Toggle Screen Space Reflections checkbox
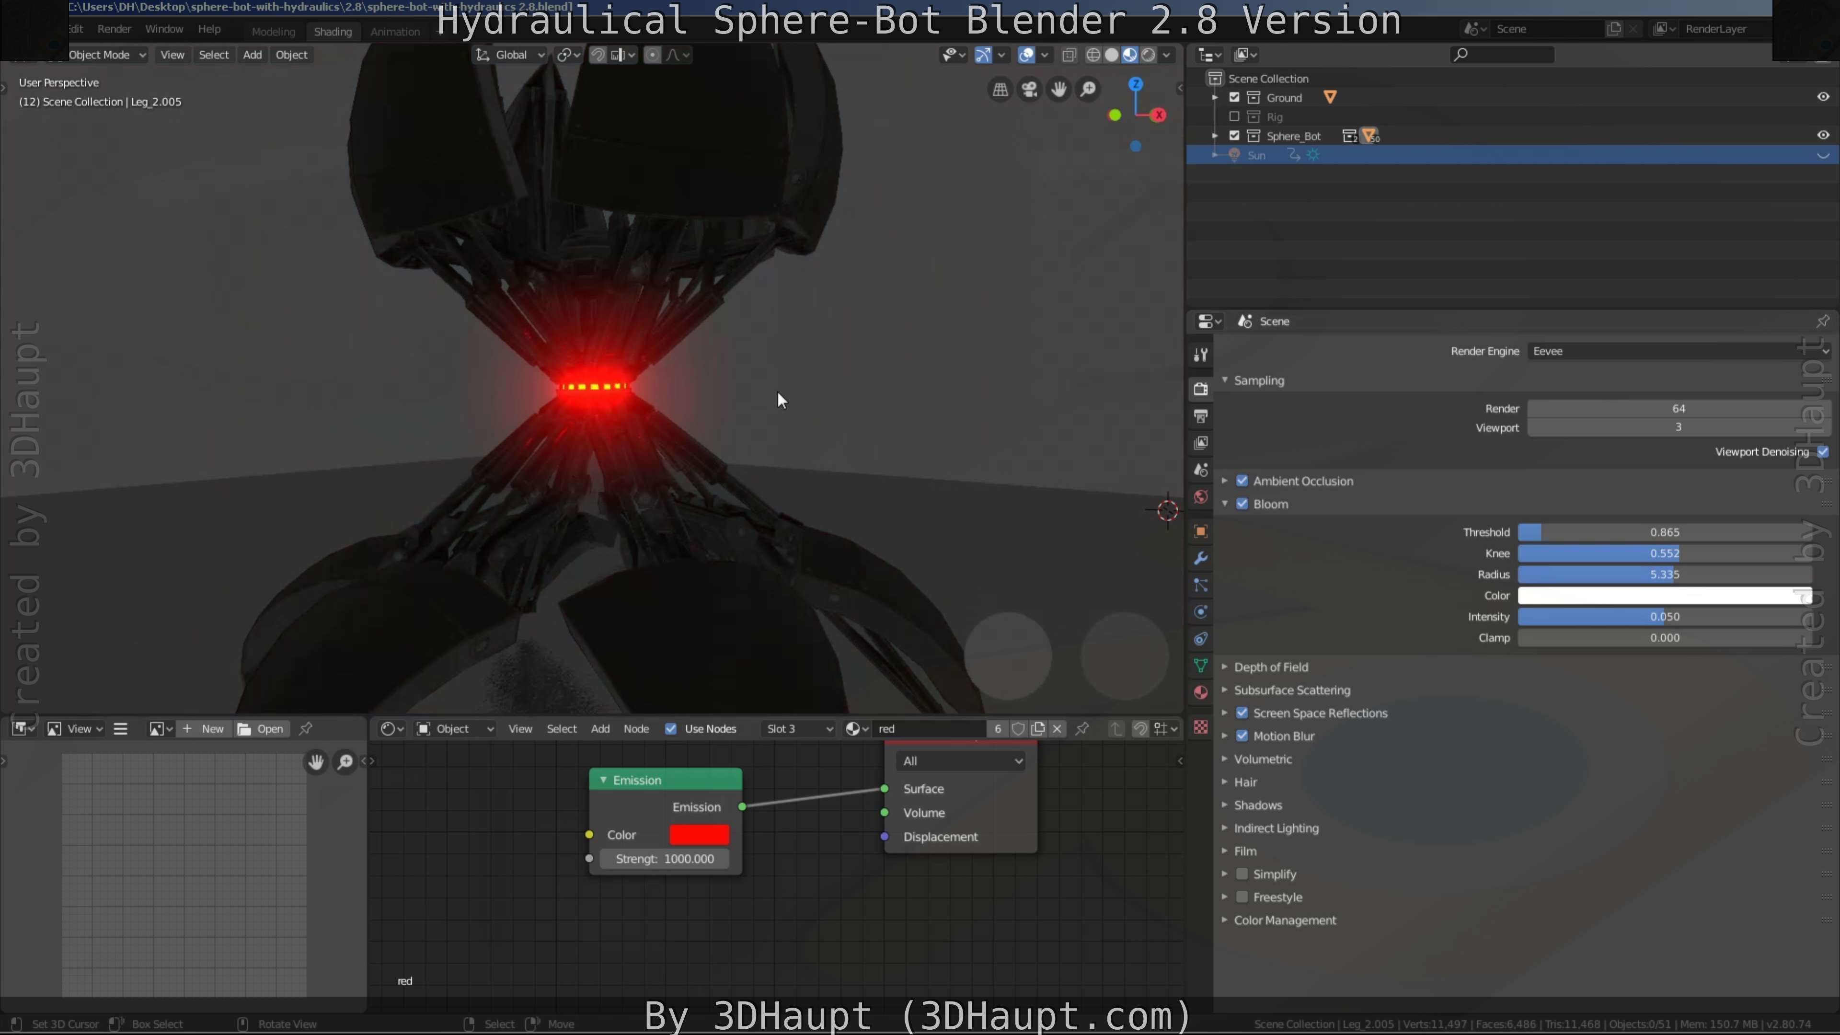 [1242, 713]
